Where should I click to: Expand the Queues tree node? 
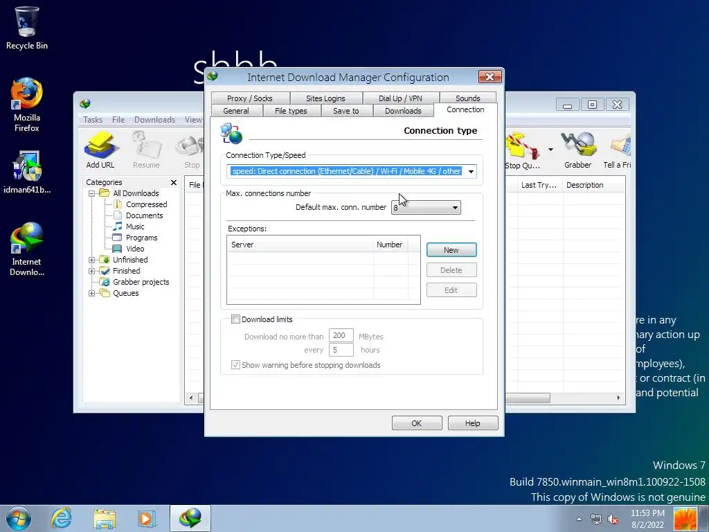point(92,293)
